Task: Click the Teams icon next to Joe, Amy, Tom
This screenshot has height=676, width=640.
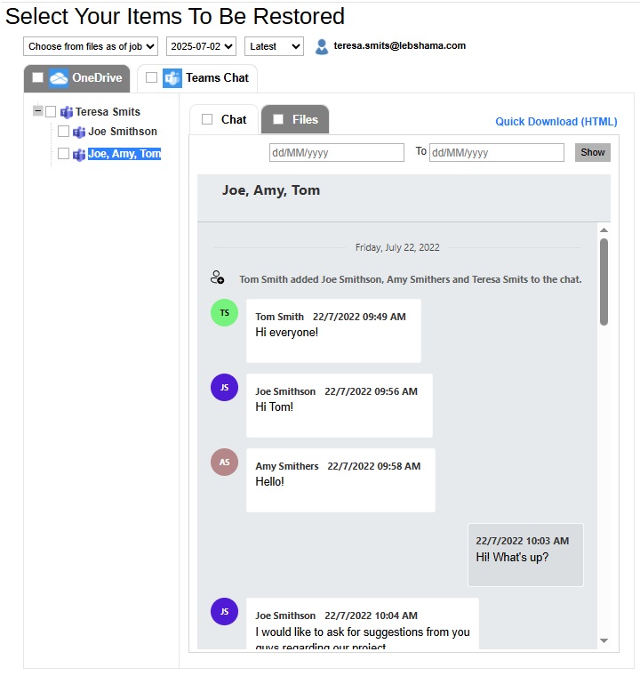Action: (79, 155)
